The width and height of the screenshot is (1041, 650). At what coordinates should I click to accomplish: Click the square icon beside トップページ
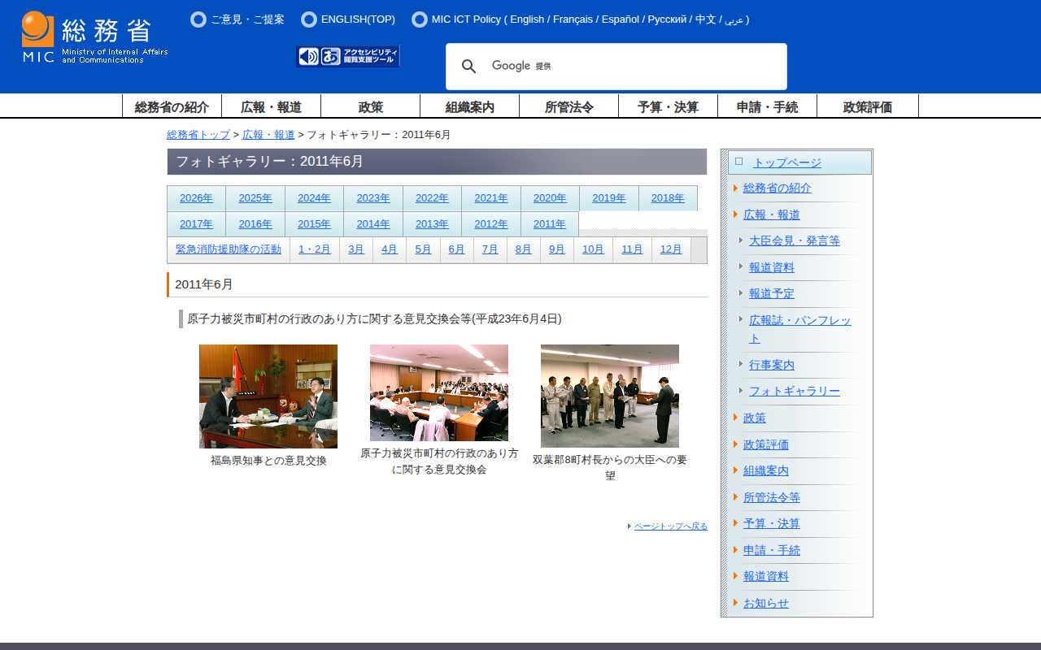click(x=738, y=162)
